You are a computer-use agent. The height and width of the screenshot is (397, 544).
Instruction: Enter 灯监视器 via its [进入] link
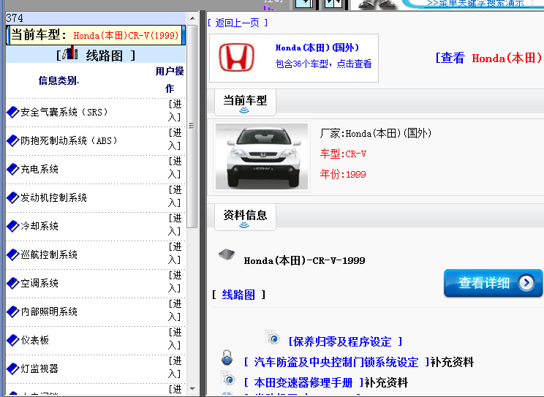pyautogui.click(x=175, y=367)
